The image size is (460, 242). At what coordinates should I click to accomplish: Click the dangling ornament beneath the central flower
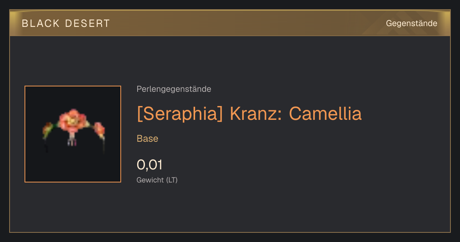coord(72,140)
